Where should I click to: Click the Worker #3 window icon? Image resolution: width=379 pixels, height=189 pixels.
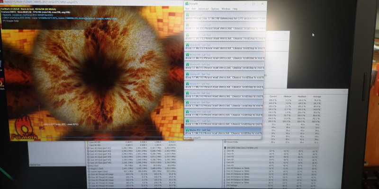point(187,45)
